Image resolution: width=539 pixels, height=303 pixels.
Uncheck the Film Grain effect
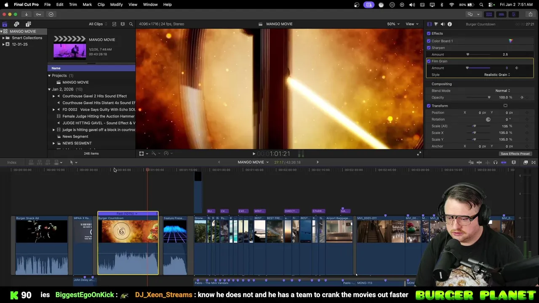click(429, 61)
